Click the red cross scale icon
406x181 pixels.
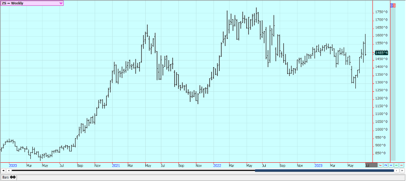tap(401, 166)
